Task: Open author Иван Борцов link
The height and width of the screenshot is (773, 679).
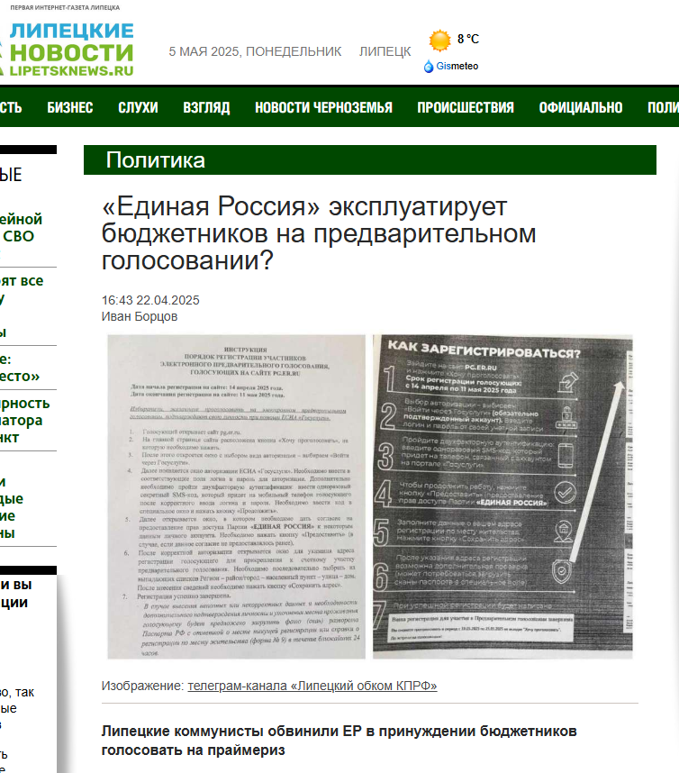Action: [x=140, y=316]
